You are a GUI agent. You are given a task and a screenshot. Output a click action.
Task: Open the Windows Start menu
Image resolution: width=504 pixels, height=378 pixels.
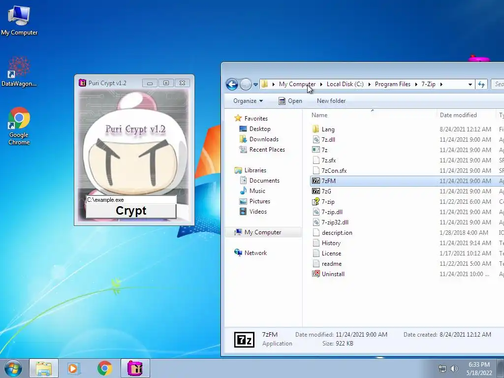[x=13, y=368]
